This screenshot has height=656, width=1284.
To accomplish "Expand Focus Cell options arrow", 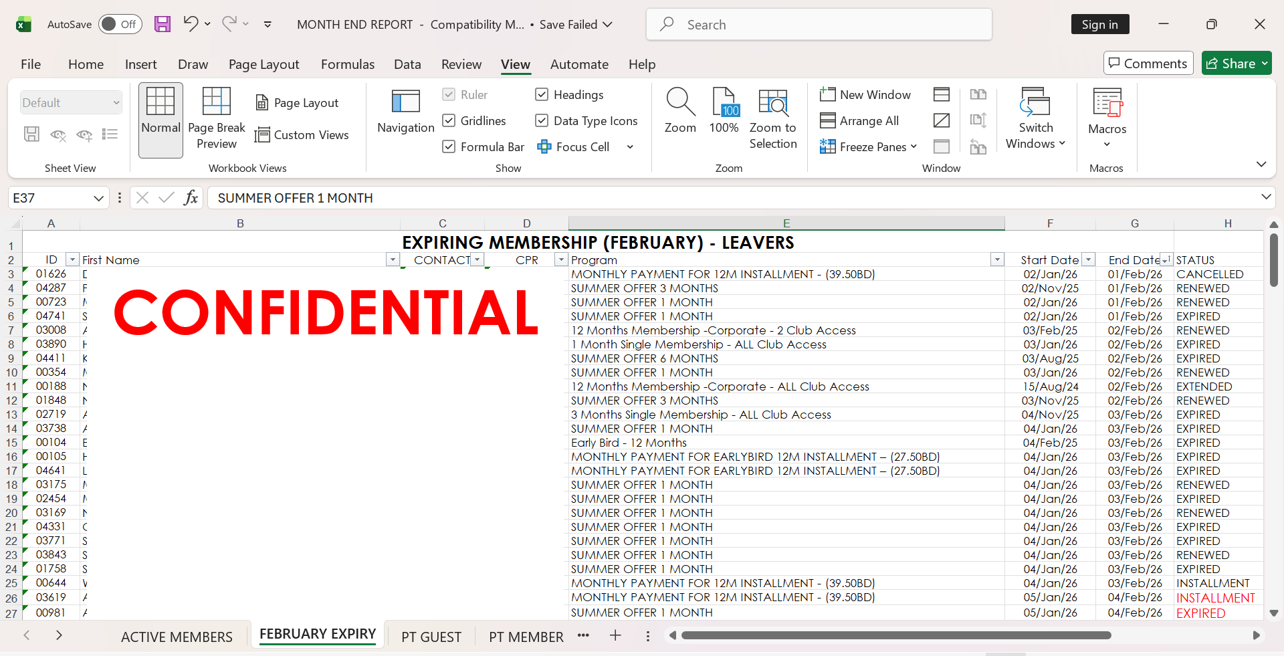I will (x=630, y=147).
